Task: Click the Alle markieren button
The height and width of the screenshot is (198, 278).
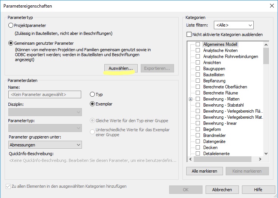Action: tap(204, 171)
